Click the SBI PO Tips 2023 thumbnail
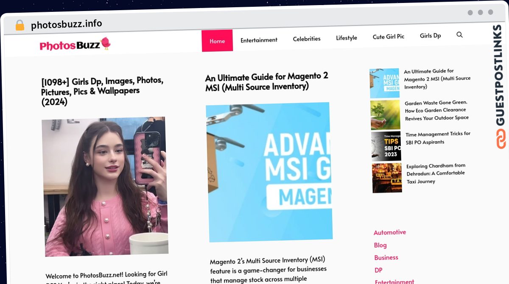This screenshot has width=509, height=284. coord(386,146)
